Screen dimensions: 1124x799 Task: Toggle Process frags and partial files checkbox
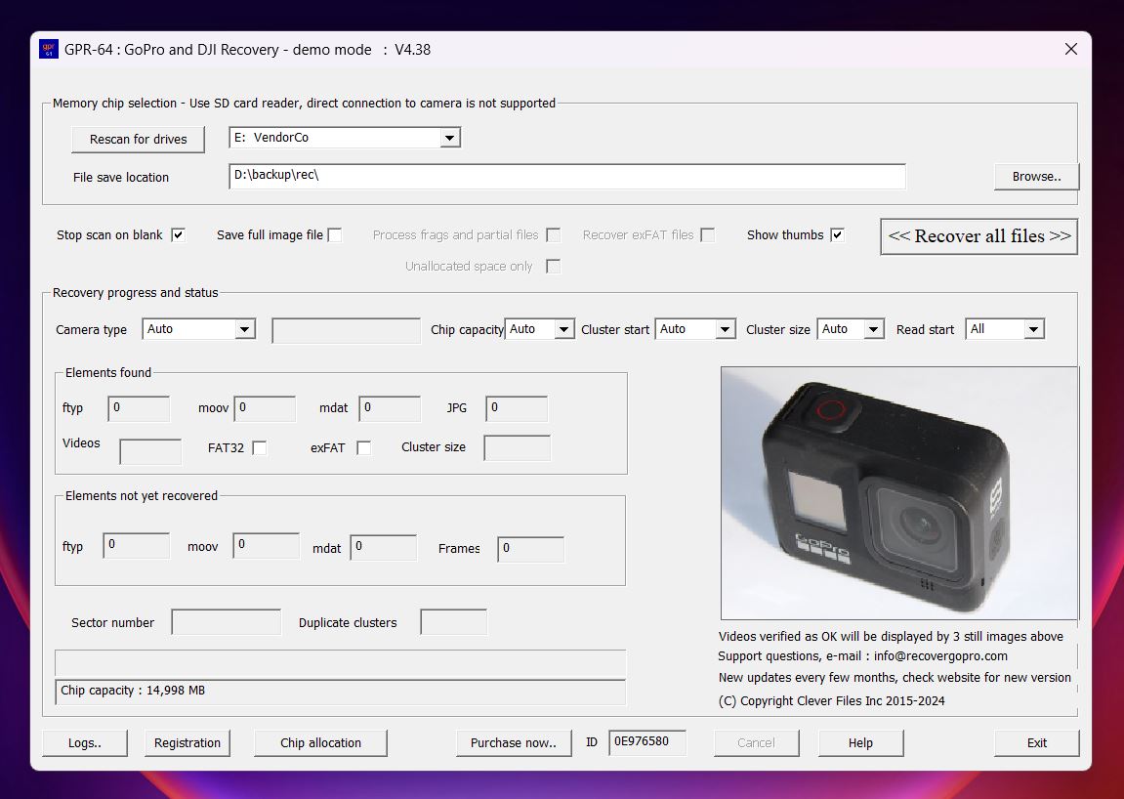click(553, 235)
